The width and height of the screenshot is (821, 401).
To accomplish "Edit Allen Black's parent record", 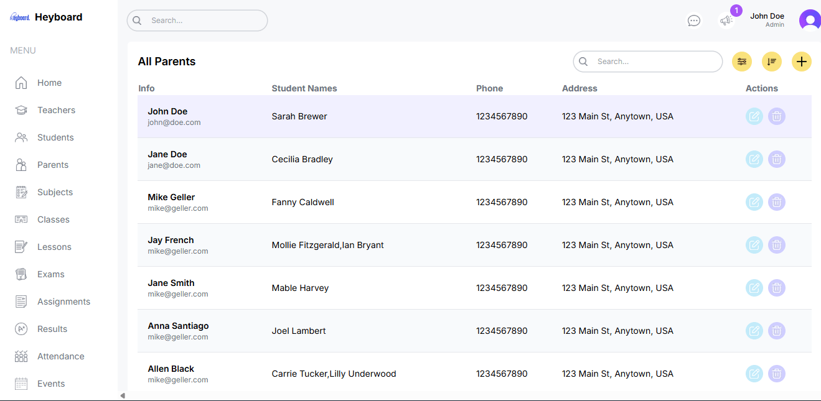I will tap(754, 374).
